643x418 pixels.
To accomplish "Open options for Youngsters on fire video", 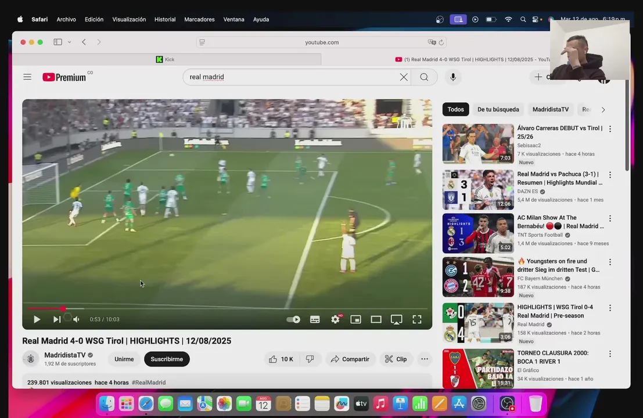I will (610, 262).
